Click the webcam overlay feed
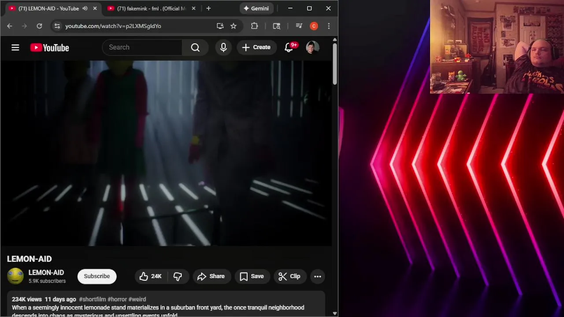The width and height of the screenshot is (564, 317). tap(497, 47)
